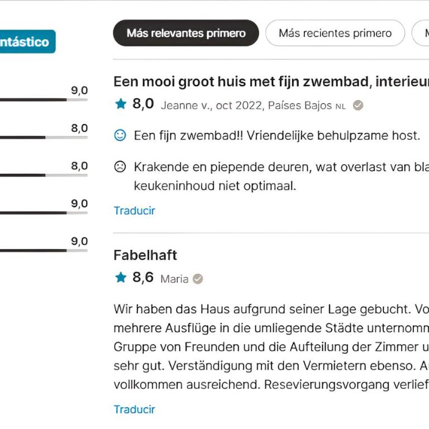Image resolution: width=429 pixels, height=429 pixels.
Task: Click the Fabelhaft review heading
Action: (x=145, y=255)
